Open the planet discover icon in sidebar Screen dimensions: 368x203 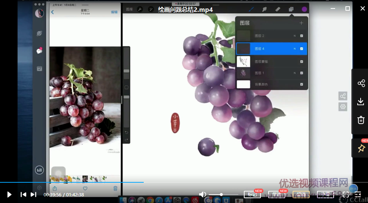pyautogui.click(x=39, y=34)
